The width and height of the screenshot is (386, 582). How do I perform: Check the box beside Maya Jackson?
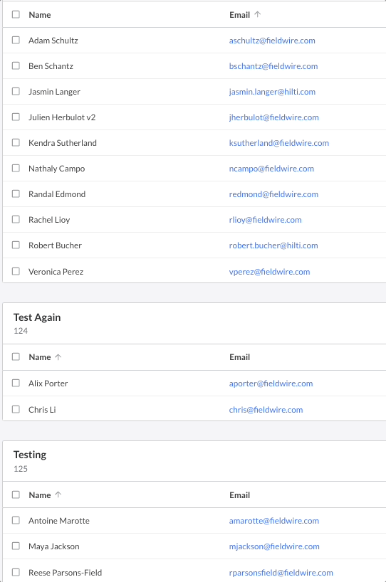[16, 546]
